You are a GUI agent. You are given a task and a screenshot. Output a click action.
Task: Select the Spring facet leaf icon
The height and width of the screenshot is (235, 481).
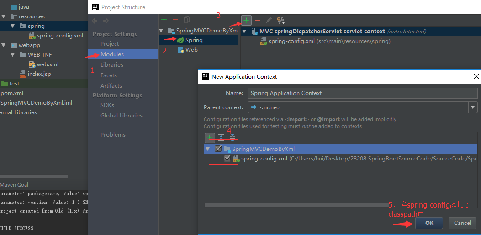[x=181, y=40]
